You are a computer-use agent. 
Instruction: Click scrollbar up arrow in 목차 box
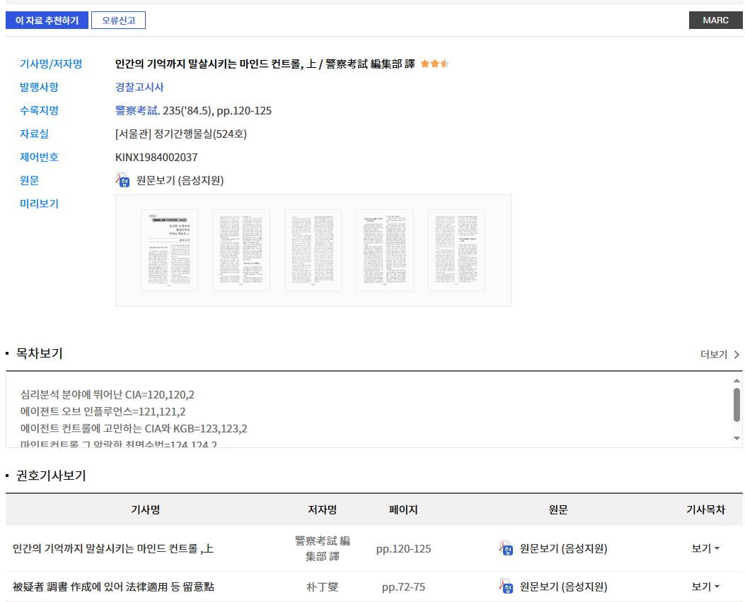pyautogui.click(x=737, y=380)
